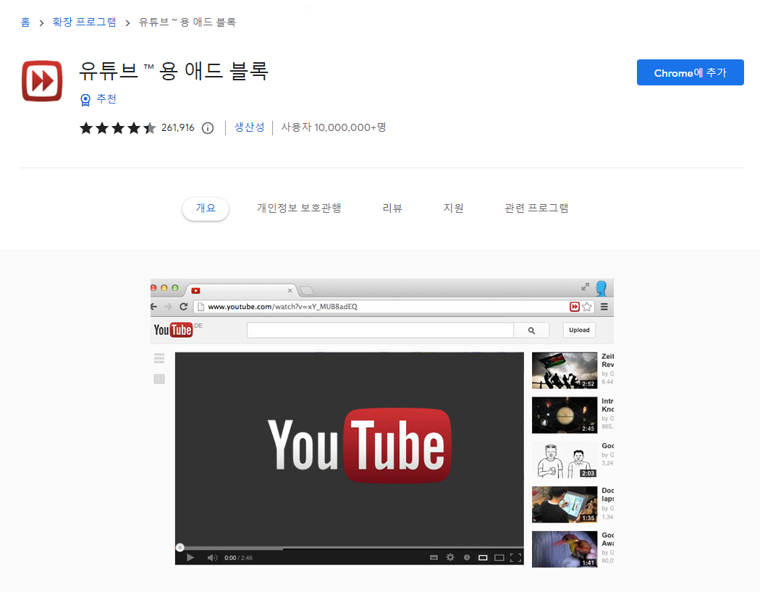Click the YouTube search magnifier button
This screenshot has height=592, width=760.
532,330
